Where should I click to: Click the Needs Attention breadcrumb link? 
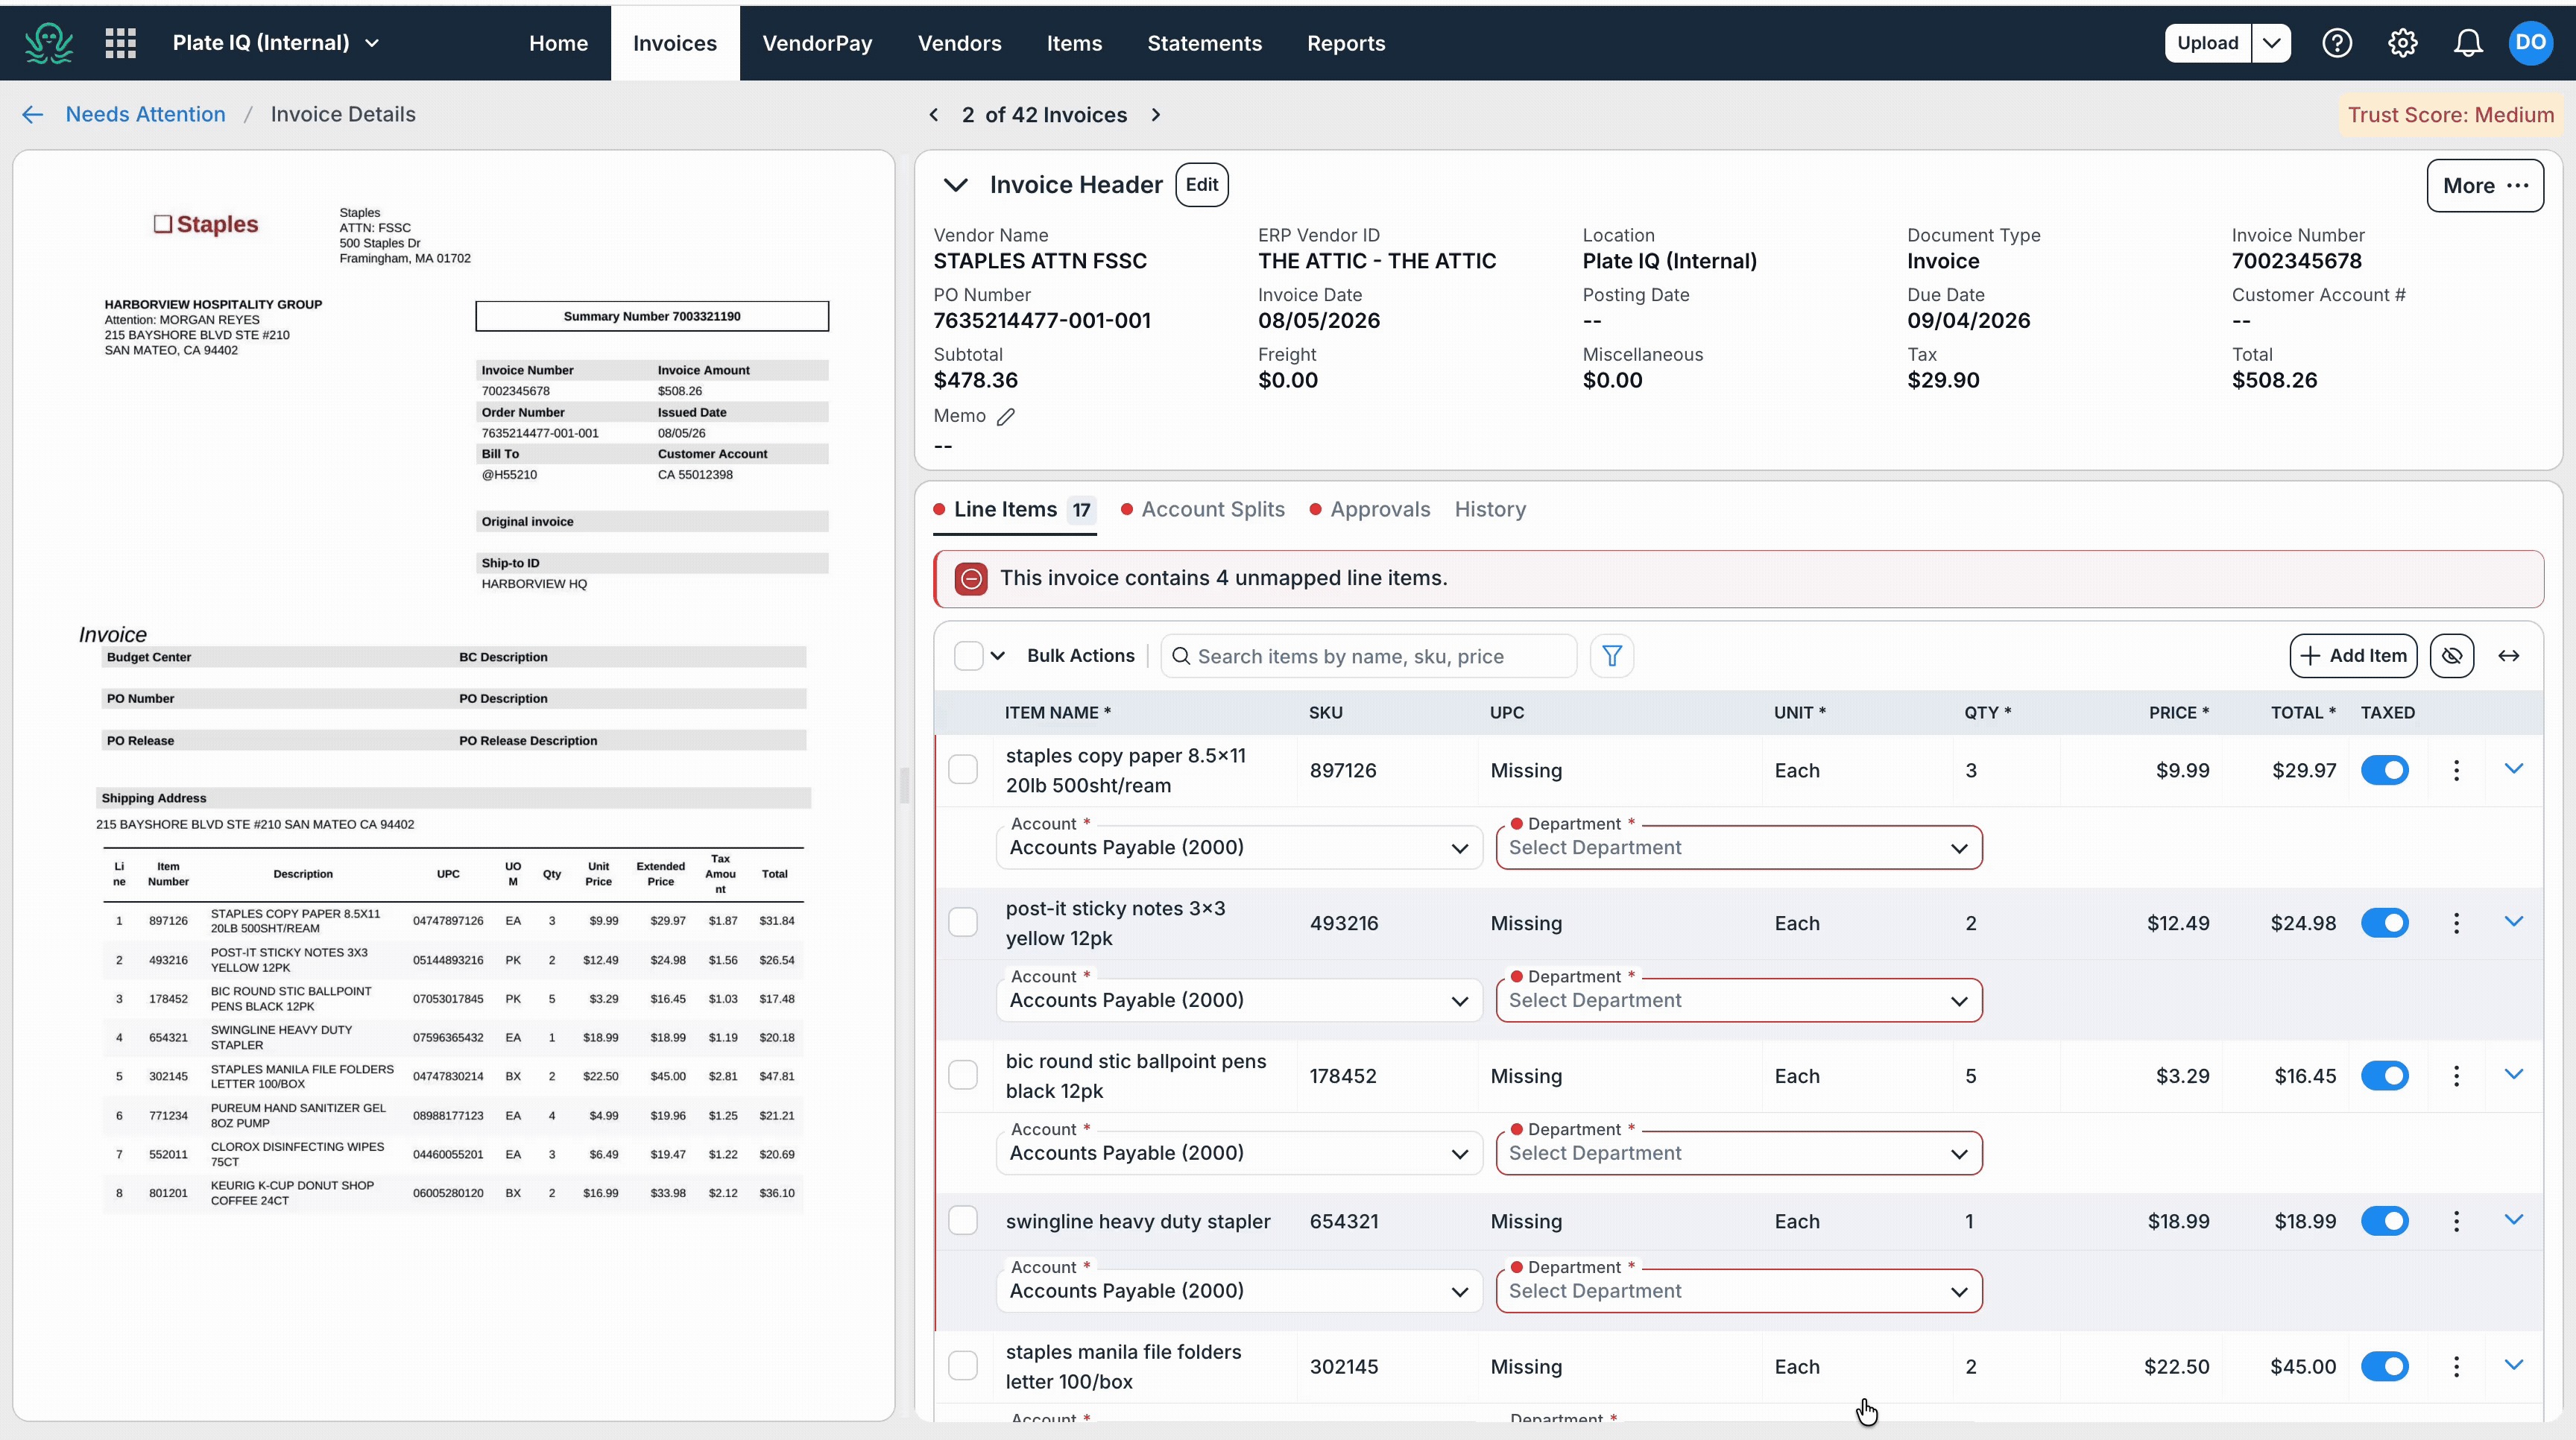(146, 114)
